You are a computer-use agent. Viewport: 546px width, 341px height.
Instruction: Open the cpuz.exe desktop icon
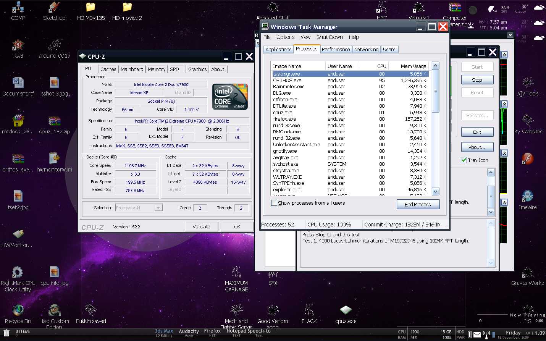pos(346,310)
